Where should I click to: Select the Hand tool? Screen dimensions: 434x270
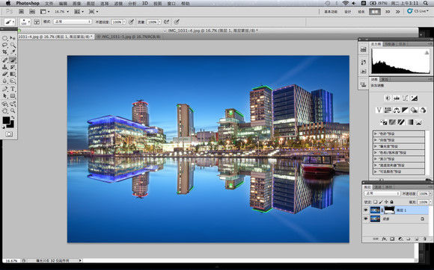[x=5, y=111]
